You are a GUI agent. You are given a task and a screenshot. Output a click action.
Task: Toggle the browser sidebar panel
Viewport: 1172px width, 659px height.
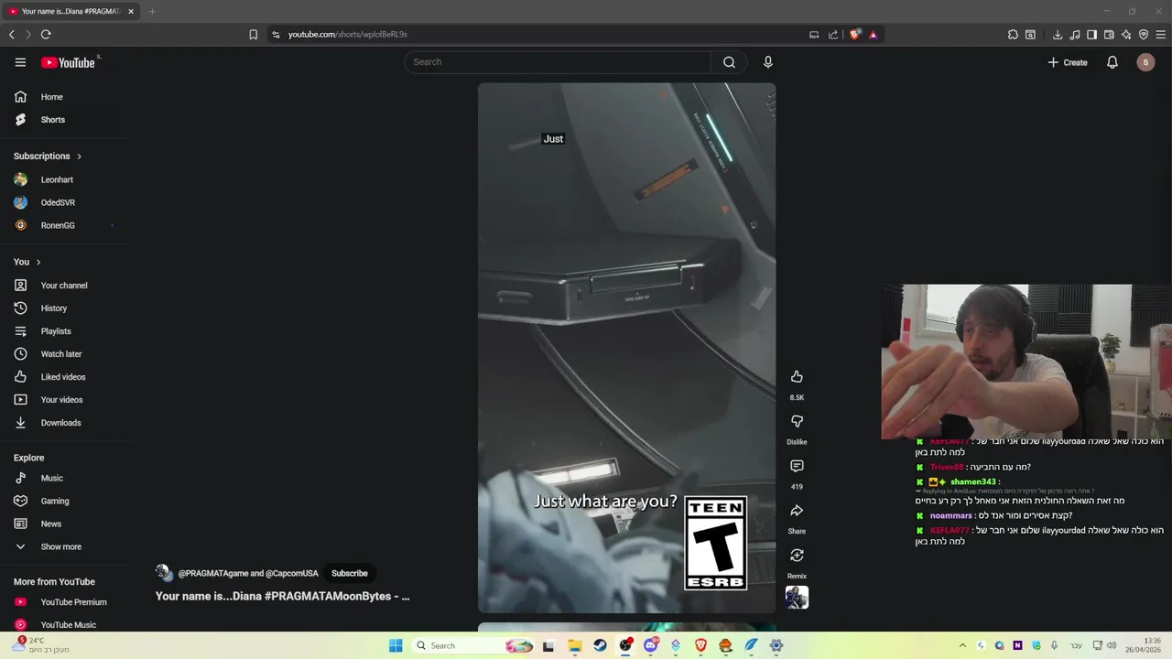pyautogui.click(x=1091, y=35)
